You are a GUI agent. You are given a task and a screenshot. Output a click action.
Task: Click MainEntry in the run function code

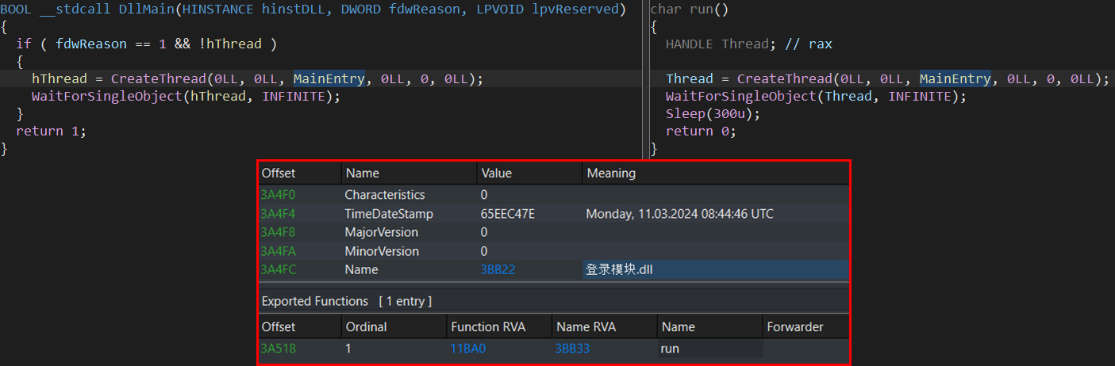click(x=955, y=78)
